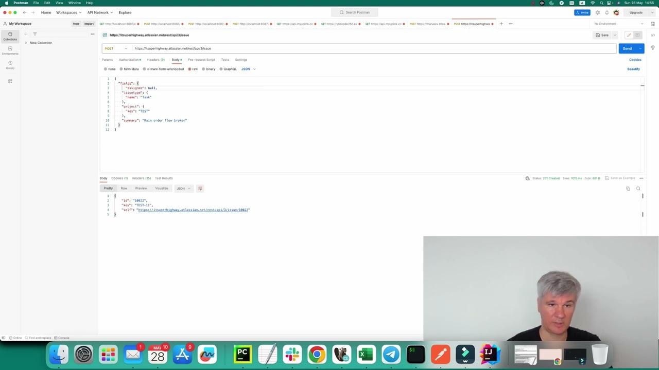Switch to the Headers (9) request tab
Image resolution: width=659 pixels, height=370 pixels.
pos(155,60)
